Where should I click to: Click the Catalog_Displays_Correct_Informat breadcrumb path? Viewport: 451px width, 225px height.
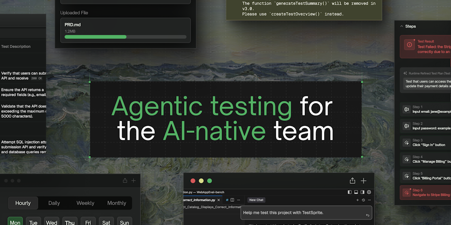click(x=212, y=207)
